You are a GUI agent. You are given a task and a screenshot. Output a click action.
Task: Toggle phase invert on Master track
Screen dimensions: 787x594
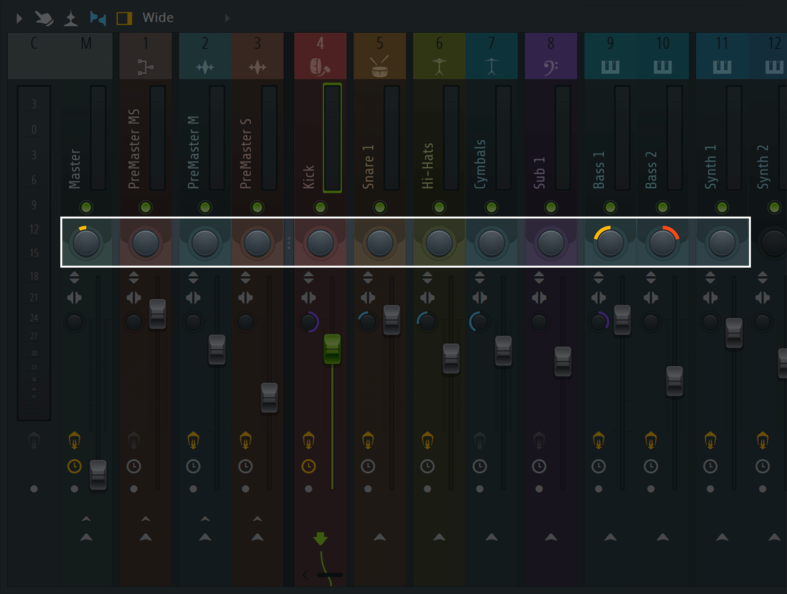tap(74, 277)
